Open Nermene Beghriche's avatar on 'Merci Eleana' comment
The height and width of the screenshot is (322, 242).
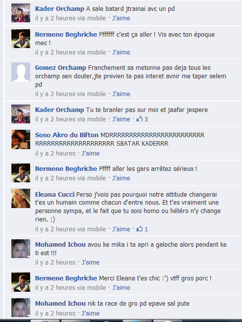tap(21, 282)
